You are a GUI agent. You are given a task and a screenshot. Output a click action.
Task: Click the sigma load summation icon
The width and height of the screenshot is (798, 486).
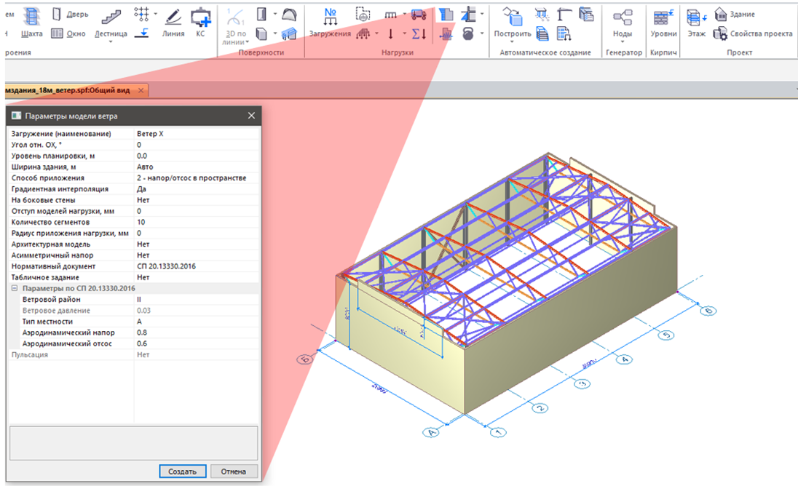point(419,34)
